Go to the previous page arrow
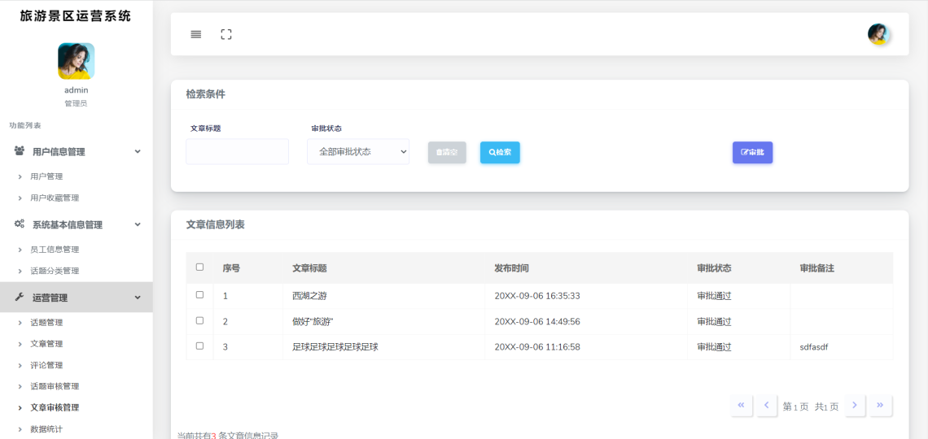 pyautogui.click(x=767, y=406)
